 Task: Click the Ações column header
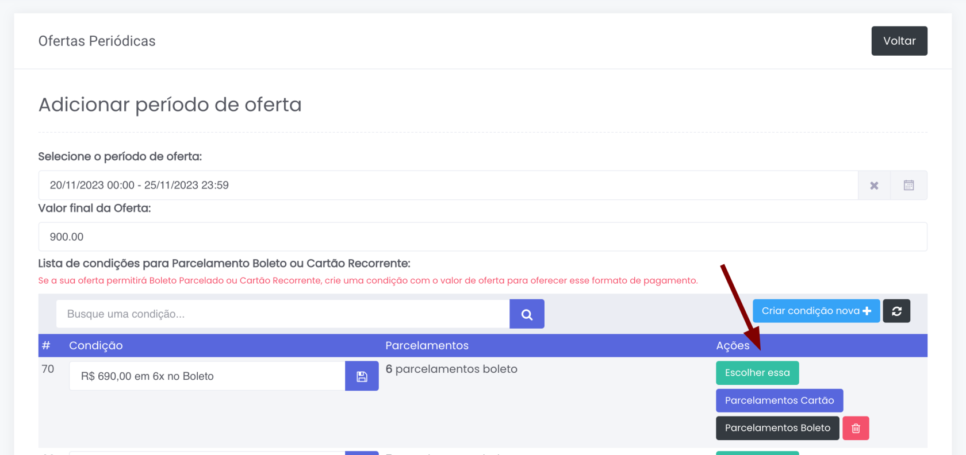(x=733, y=345)
